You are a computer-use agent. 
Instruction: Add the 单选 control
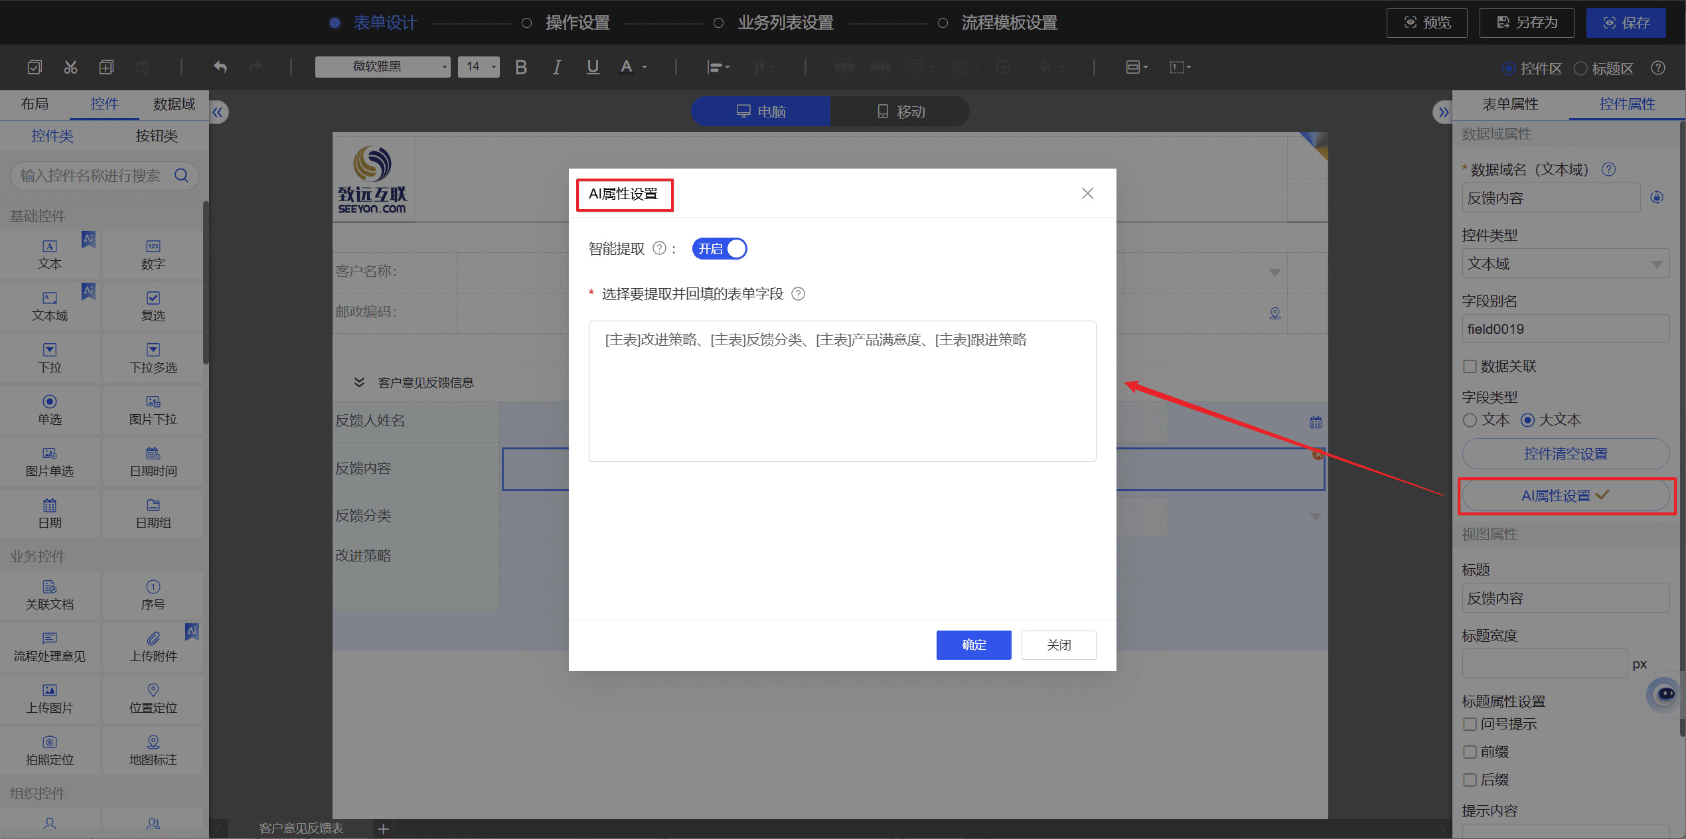[x=50, y=410]
